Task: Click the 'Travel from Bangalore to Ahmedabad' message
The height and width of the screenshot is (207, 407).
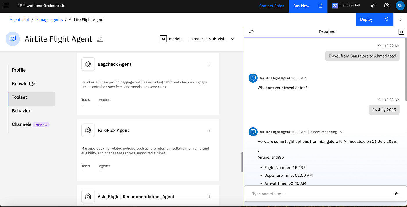Action: pyautogui.click(x=362, y=56)
